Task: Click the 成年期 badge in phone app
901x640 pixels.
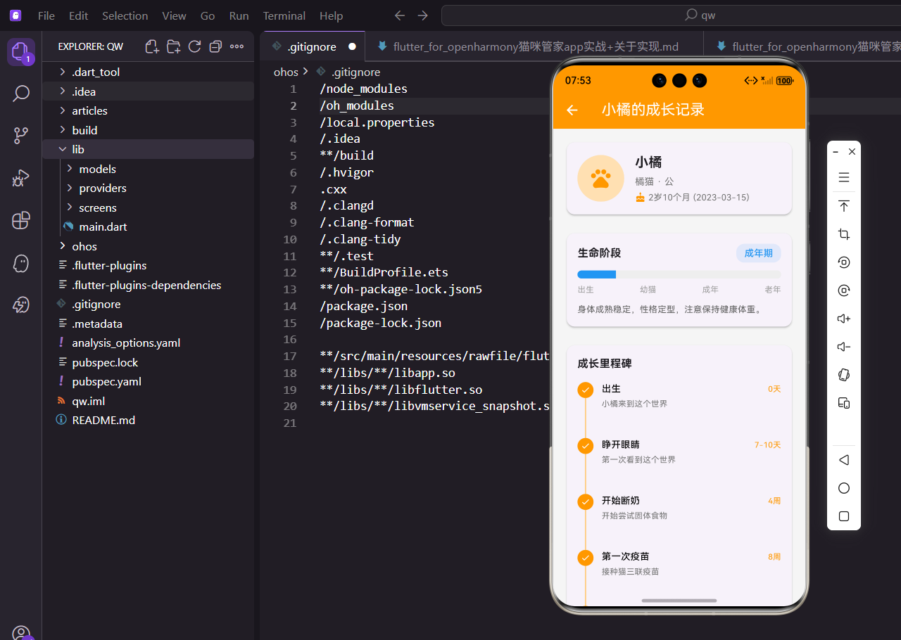Action: coord(759,253)
